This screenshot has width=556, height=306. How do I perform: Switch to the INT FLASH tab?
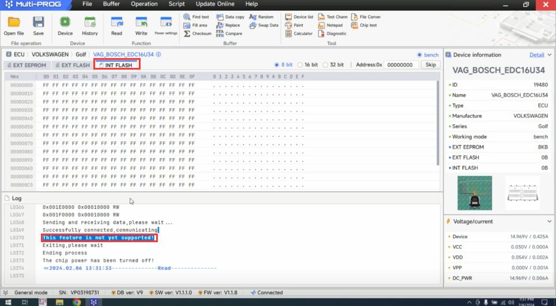116,65
